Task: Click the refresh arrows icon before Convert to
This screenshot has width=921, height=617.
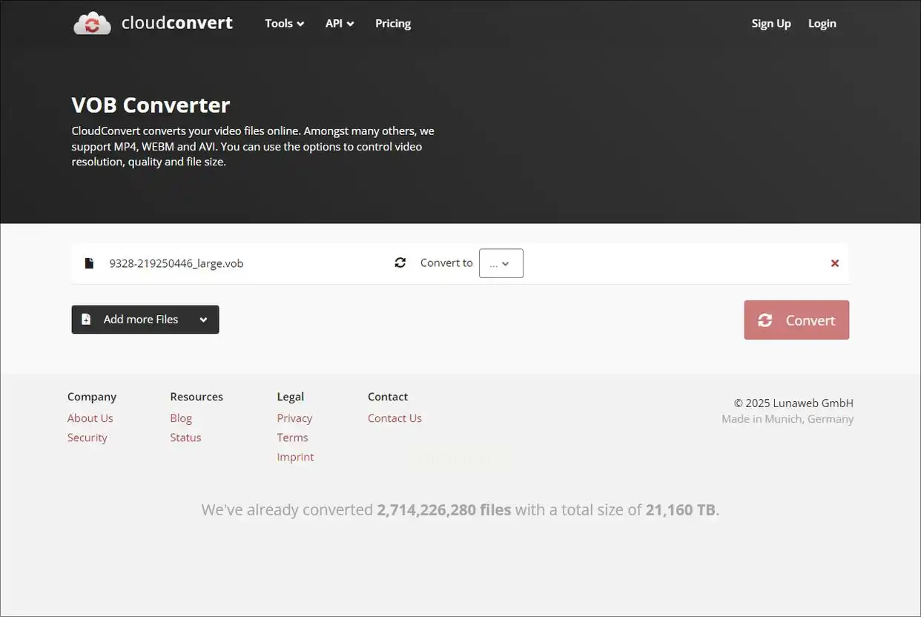Action: [400, 263]
